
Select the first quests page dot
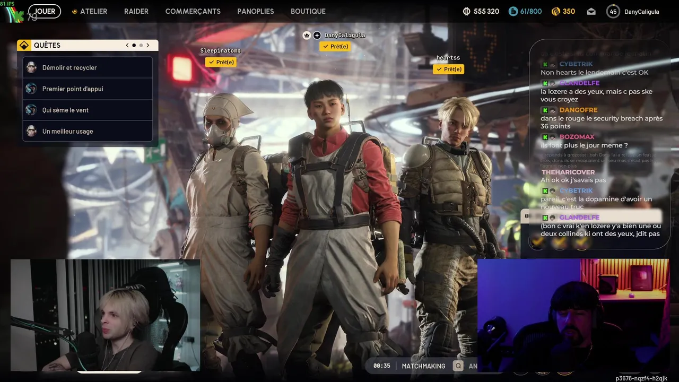coord(134,45)
